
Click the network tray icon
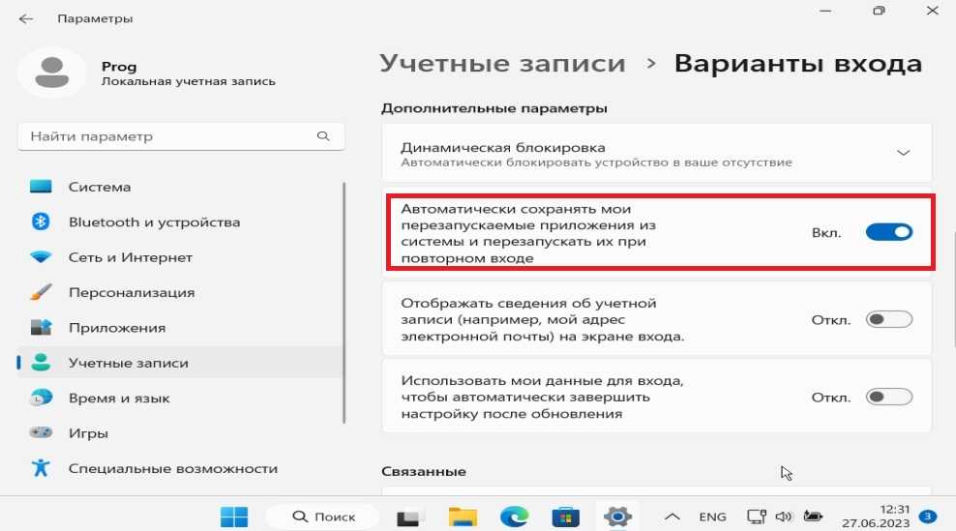click(756, 517)
